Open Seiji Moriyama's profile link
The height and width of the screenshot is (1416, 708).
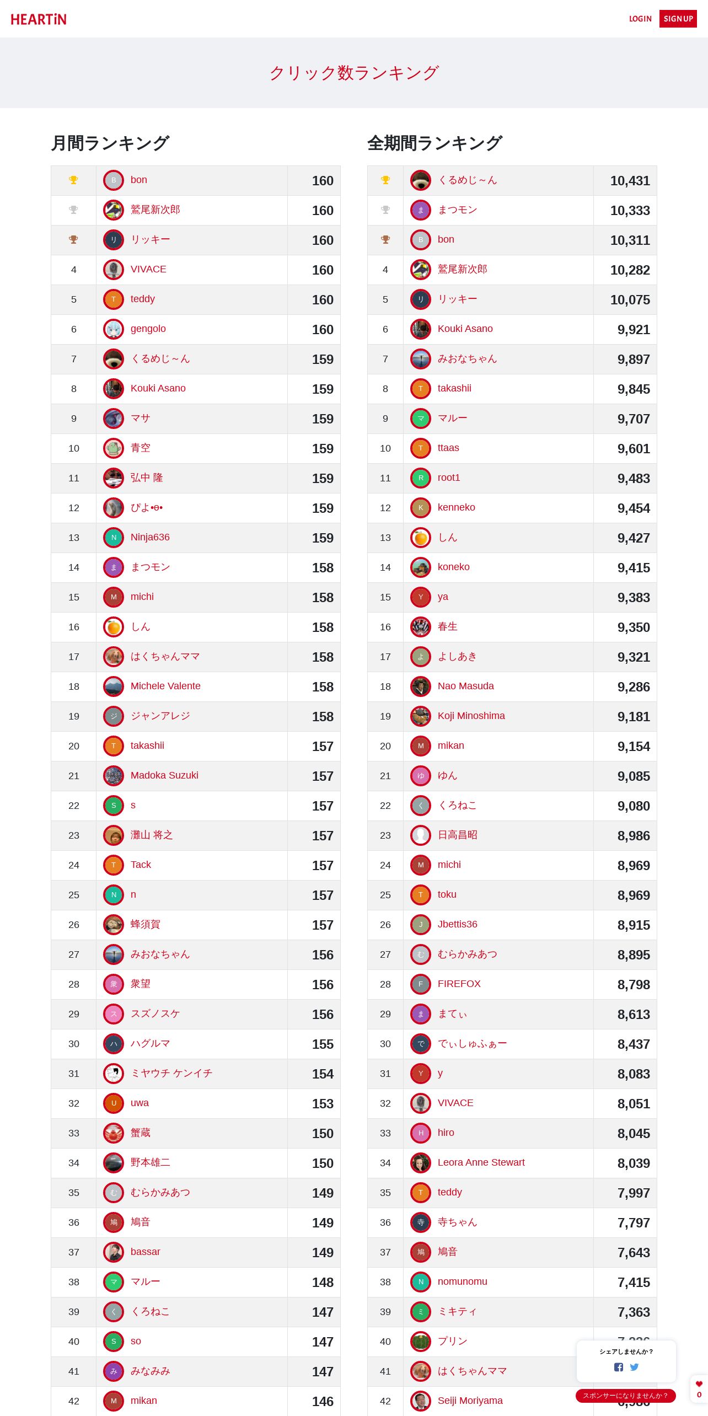470,1401
